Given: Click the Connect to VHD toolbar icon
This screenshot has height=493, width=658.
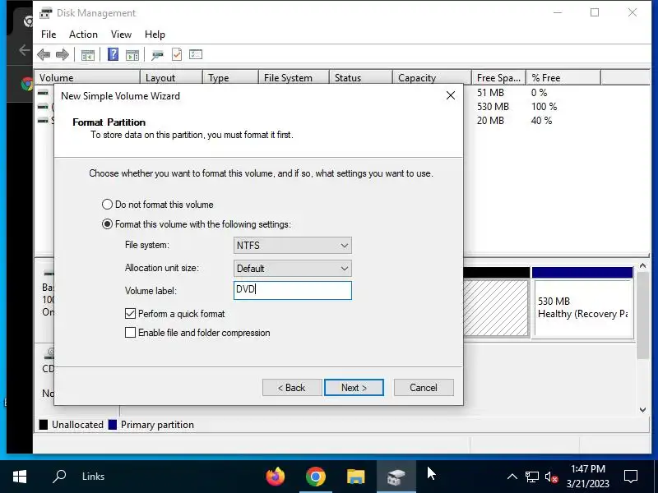Looking at the screenshot, I should (157, 55).
